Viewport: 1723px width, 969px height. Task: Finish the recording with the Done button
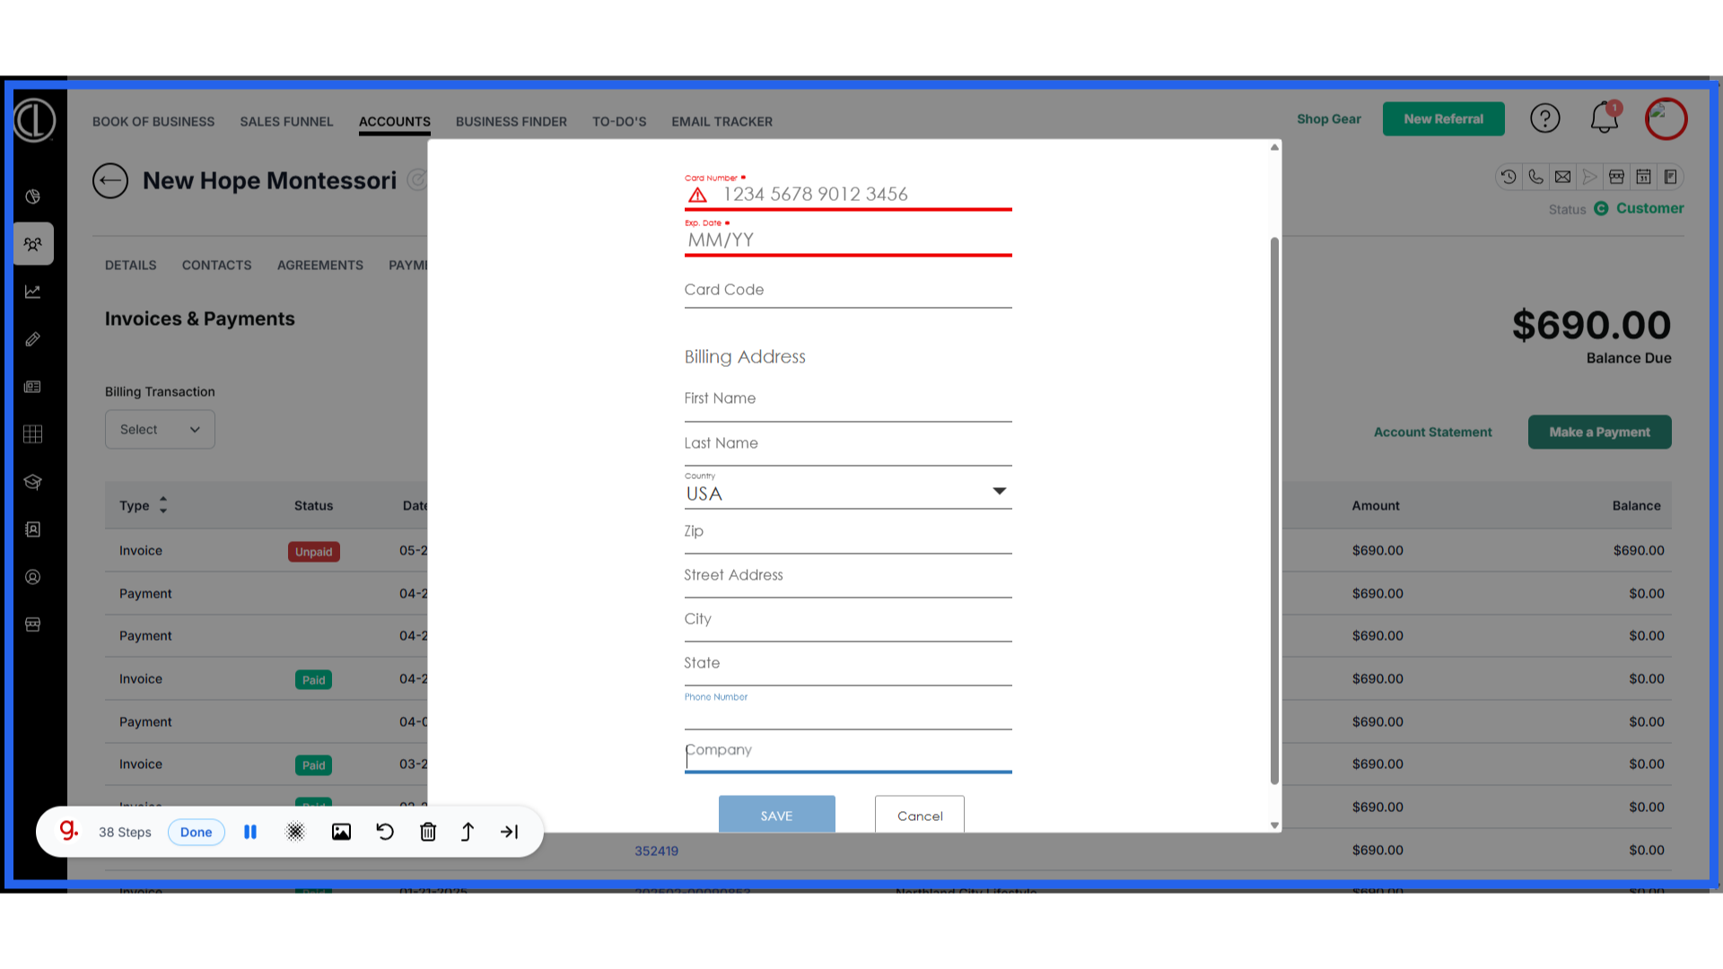[196, 832]
